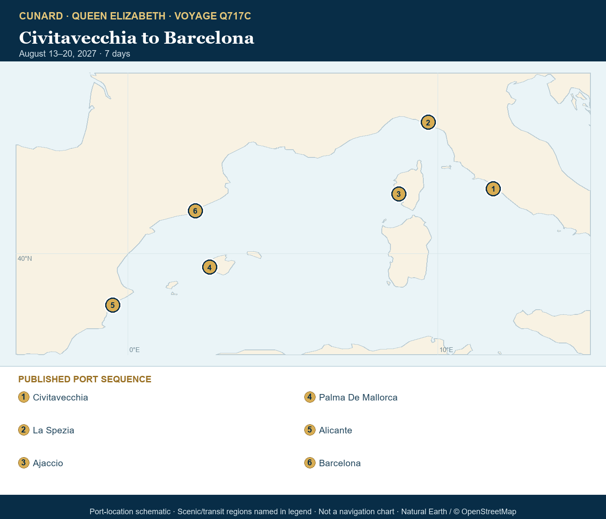This screenshot has height=519, width=606.
Task: Select the legend badge 3 beside Ajaccio
Action: pyautogui.click(x=24, y=463)
